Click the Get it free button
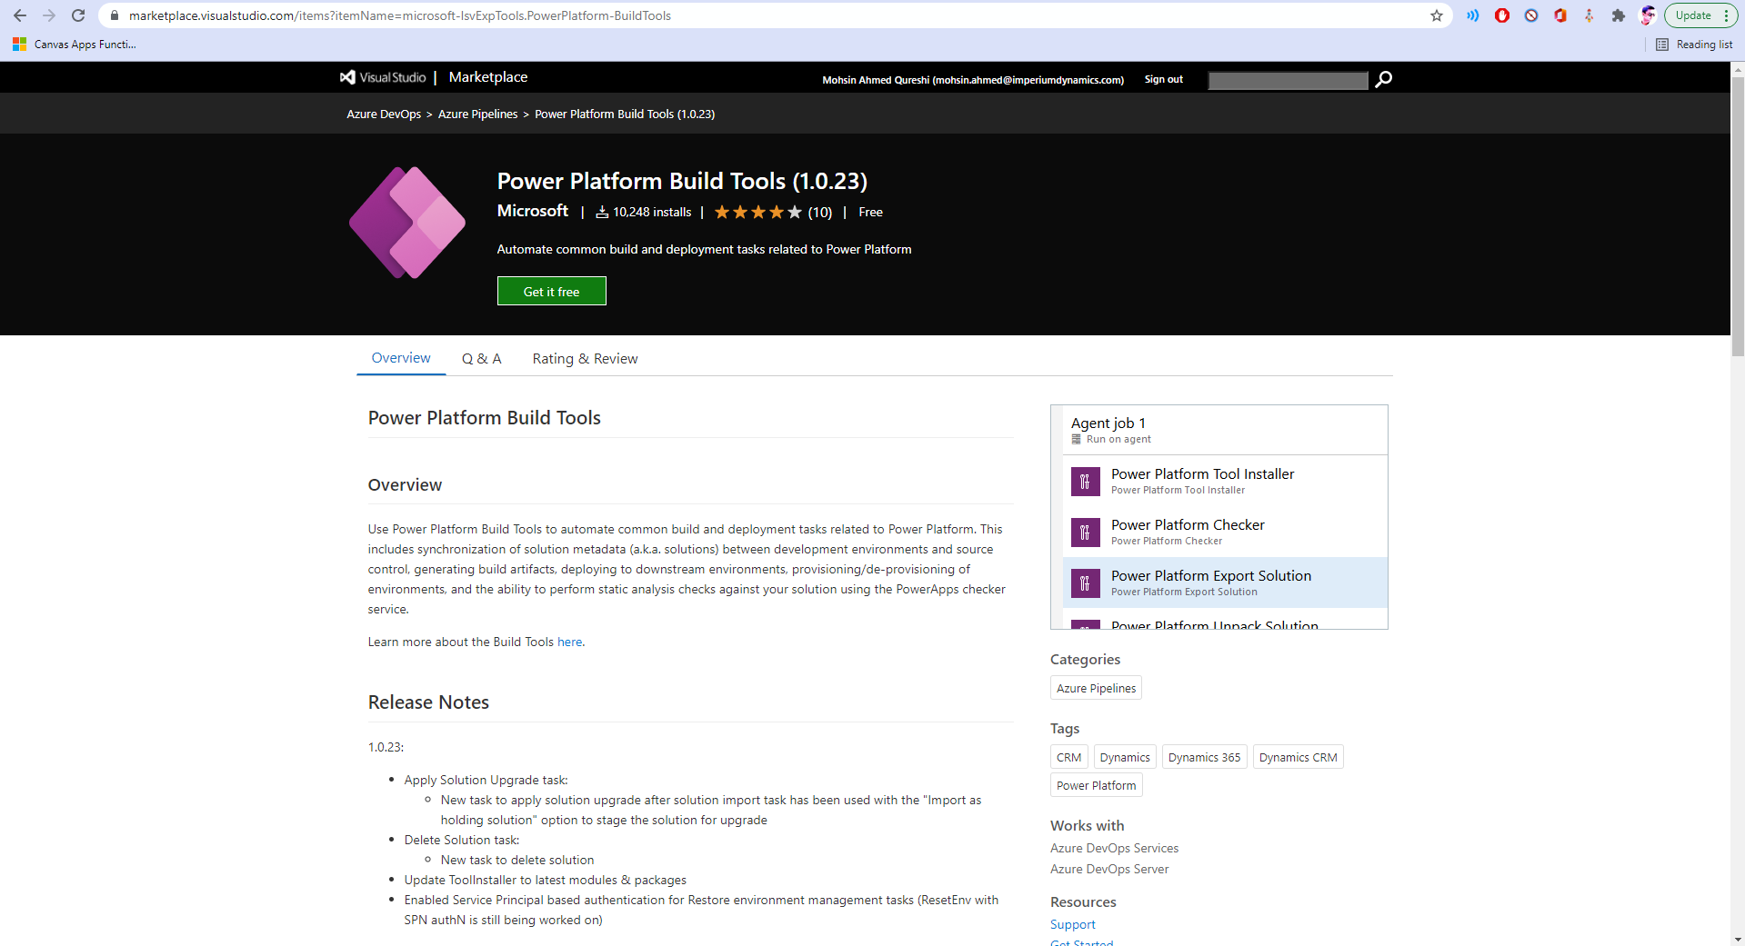The width and height of the screenshot is (1745, 946). click(551, 291)
